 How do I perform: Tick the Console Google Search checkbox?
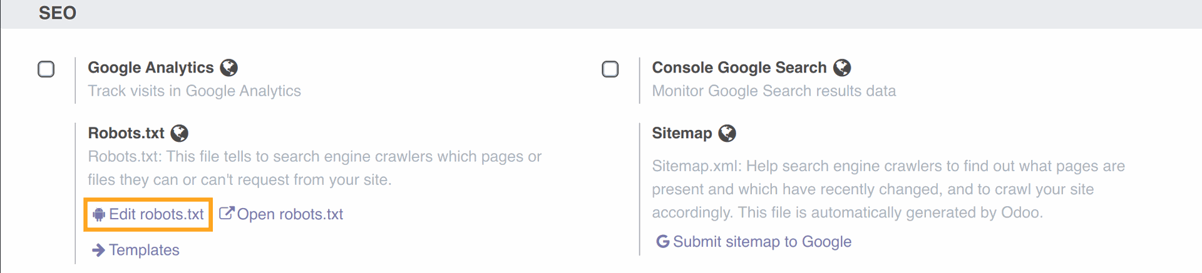coord(610,69)
